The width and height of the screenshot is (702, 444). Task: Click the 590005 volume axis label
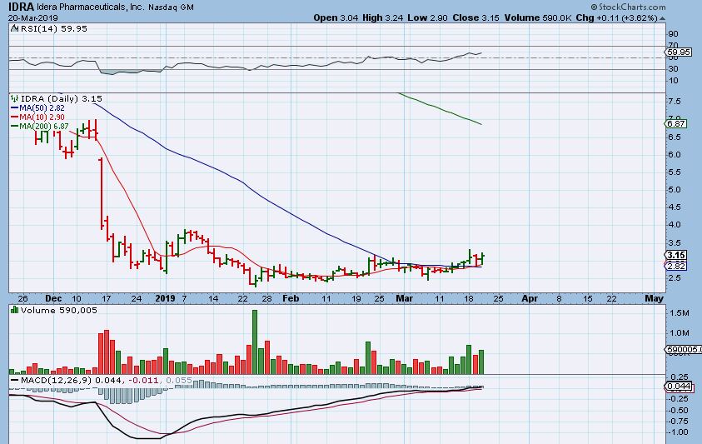pos(684,350)
